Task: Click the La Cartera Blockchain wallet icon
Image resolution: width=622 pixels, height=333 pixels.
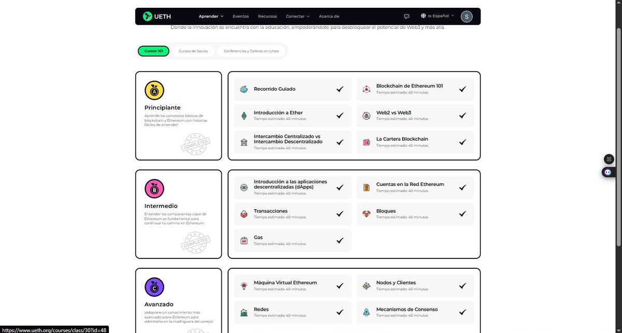Action: pyautogui.click(x=366, y=142)
